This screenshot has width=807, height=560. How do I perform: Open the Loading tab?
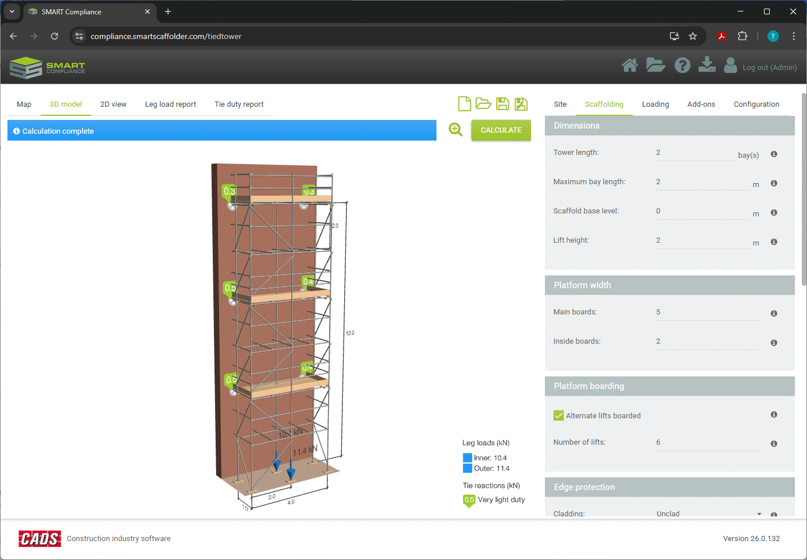point(655,104)
